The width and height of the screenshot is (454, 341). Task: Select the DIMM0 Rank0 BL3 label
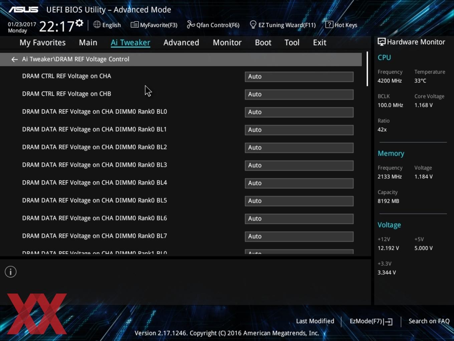pyautogui.click(x=94, y=165)
